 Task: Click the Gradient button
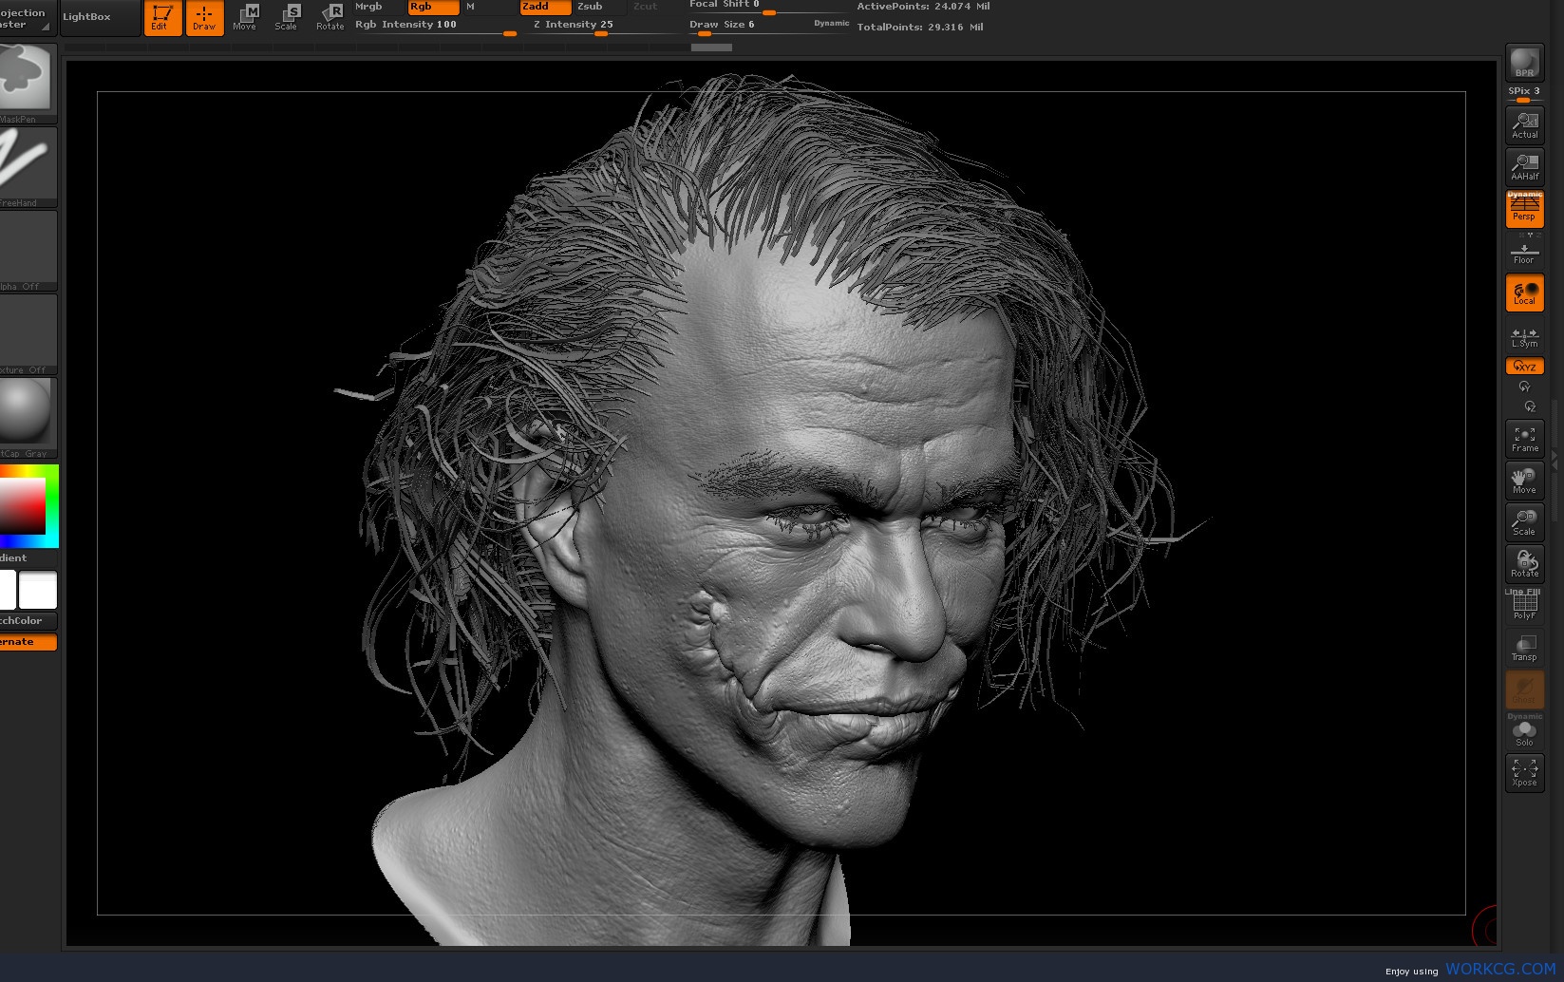point(27,557)
